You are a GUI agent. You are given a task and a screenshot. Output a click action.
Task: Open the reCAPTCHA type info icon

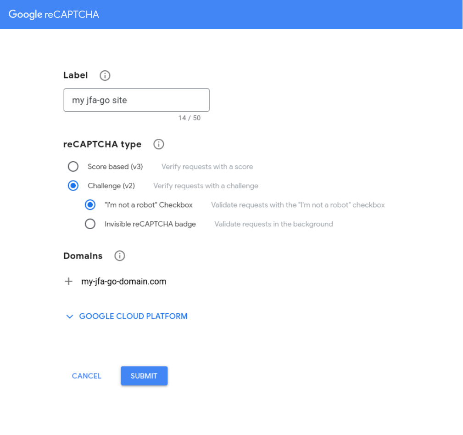pos(159,144)
